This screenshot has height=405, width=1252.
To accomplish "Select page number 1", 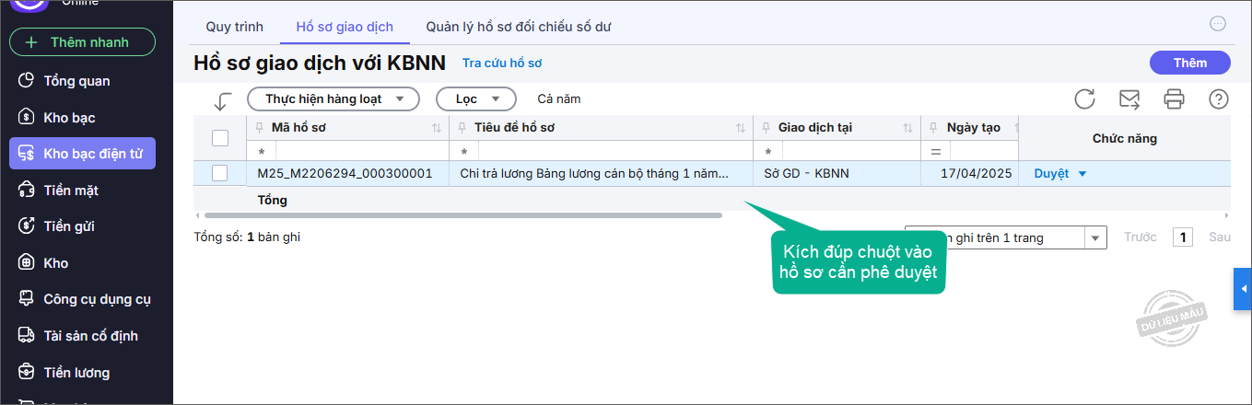I will point(1183,237).
